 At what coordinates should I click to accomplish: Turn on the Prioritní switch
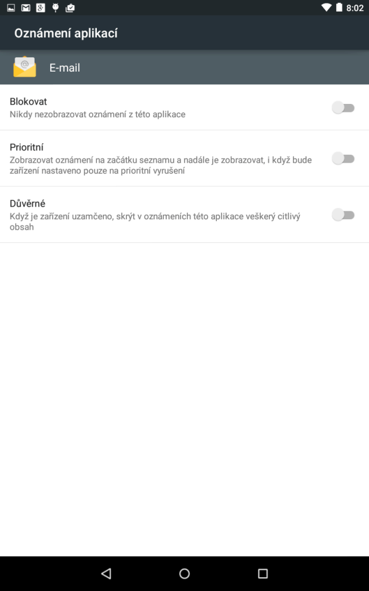[343, 158]
